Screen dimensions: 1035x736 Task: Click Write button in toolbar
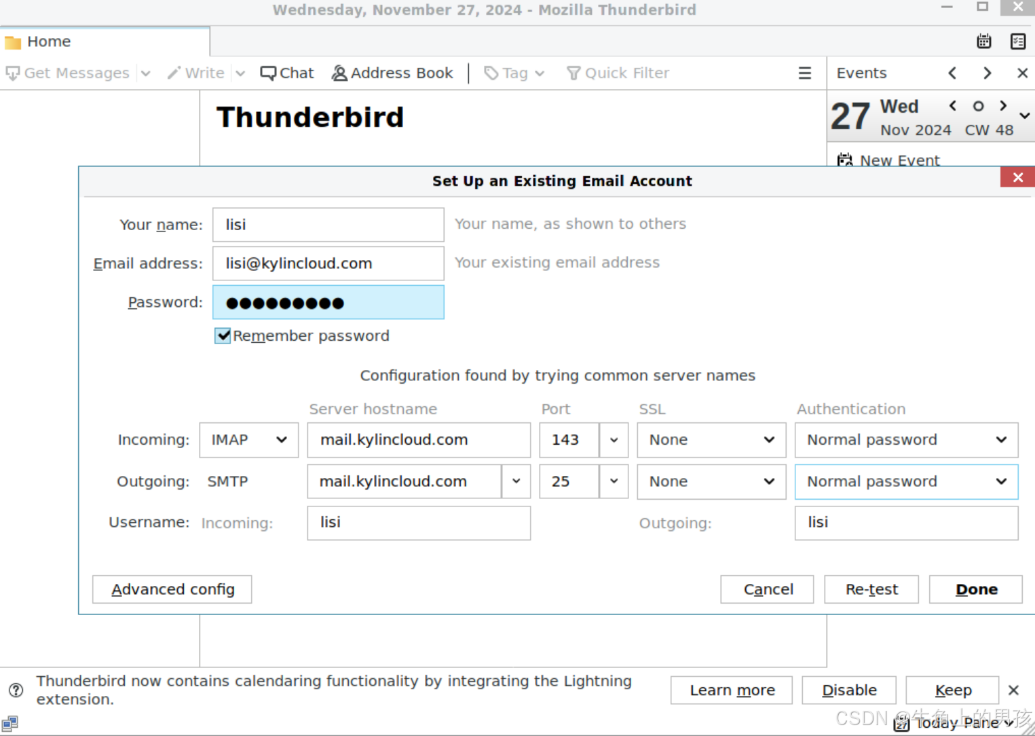[195, 73]
